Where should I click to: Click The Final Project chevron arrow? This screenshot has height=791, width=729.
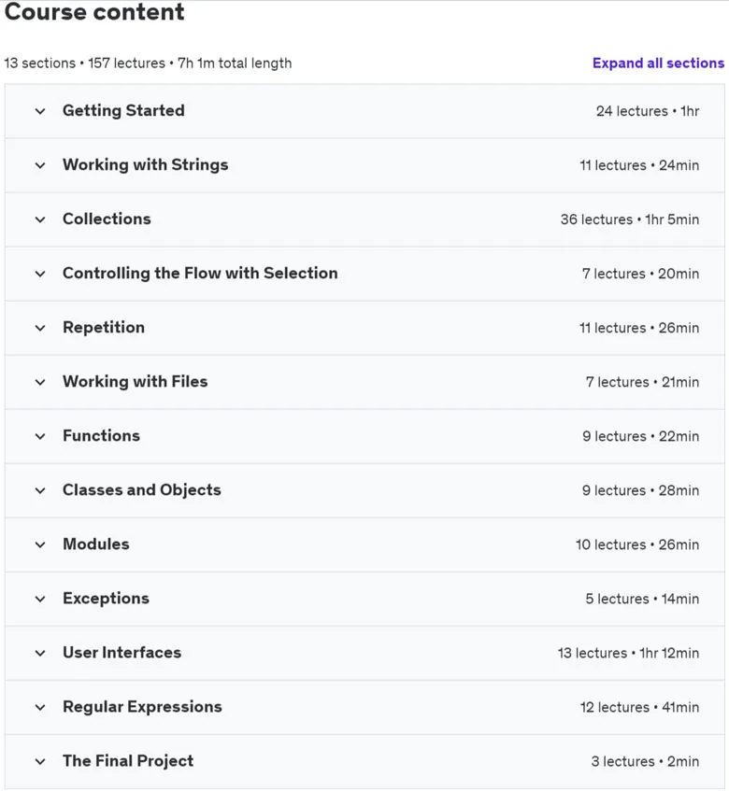(40, 762)
